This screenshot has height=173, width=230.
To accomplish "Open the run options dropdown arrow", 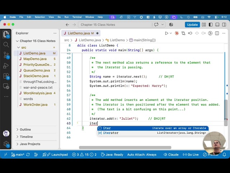I will coord(171,33).
